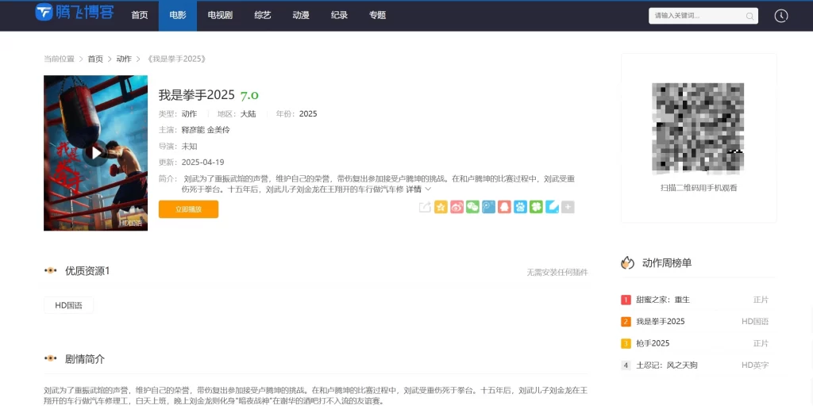
Task: Select the 电影 navigation tab
Action: pos(177,16)
